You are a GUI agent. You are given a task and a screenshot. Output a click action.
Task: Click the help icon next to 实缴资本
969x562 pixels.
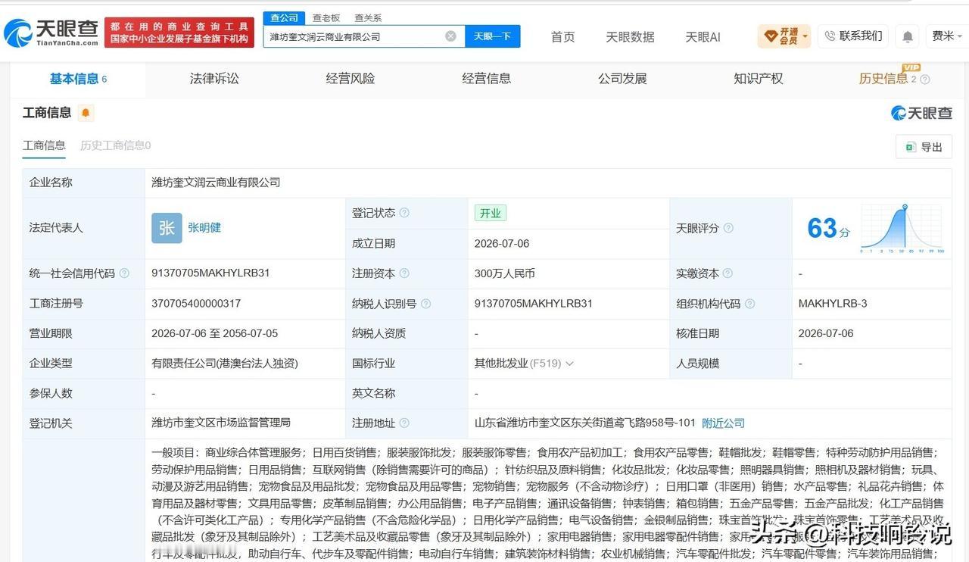pyautogui.click(x=728, y=273)
